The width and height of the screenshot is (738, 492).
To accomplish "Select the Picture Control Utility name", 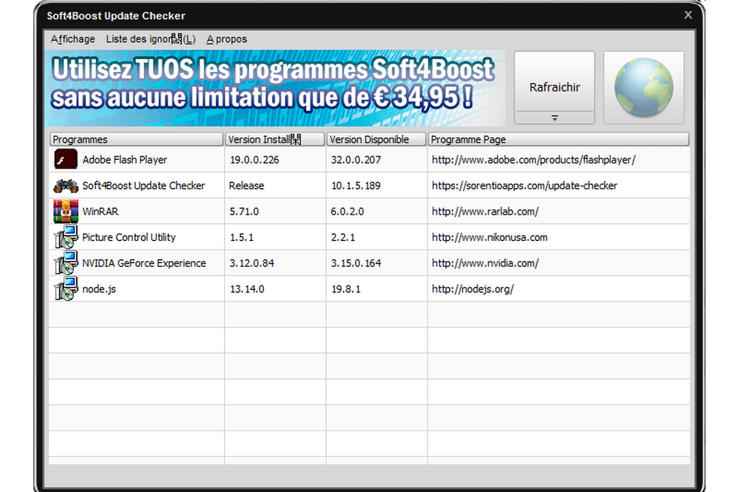I will coord(129,237).
